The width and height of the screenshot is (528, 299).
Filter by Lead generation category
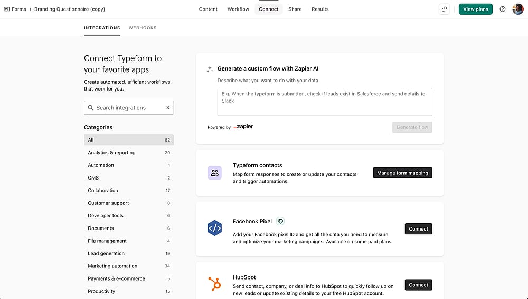point(129,253)
